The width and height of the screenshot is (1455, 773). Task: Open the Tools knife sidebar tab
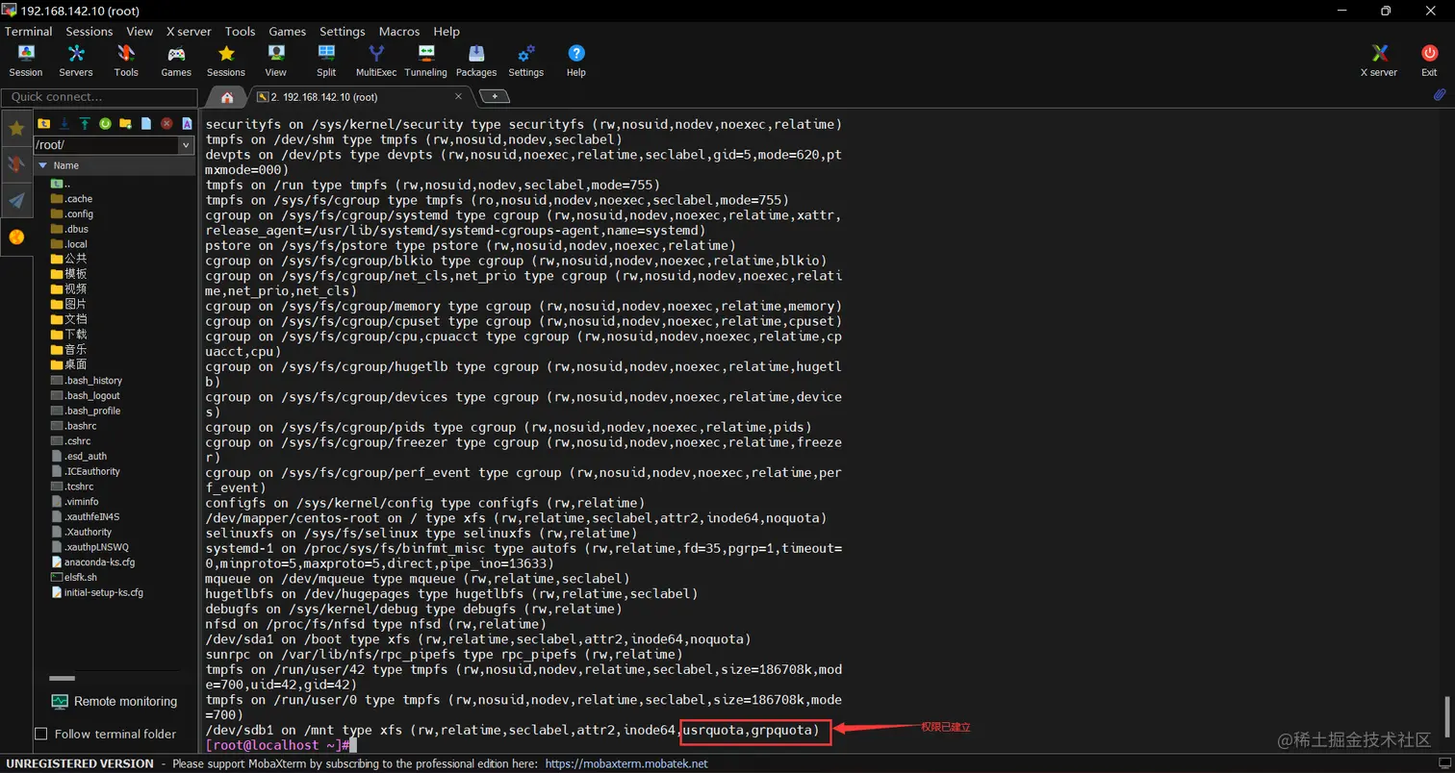pos(16,163)
